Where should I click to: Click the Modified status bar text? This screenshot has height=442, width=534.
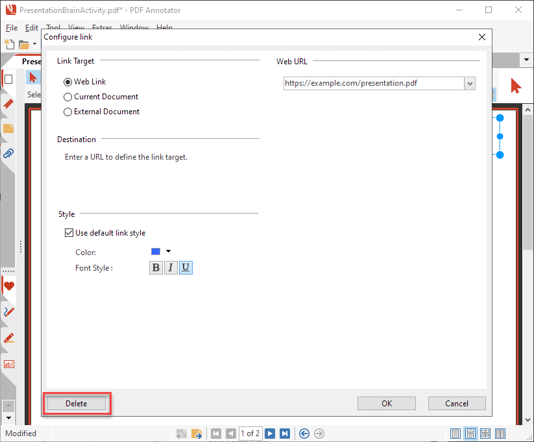(20, 434)
